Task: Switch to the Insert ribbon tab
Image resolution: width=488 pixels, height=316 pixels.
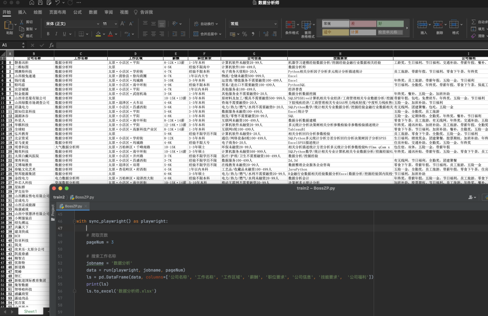Action: 22,12
